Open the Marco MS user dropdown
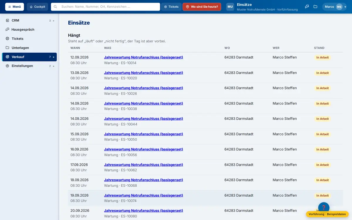 click(x=334, y=7)
